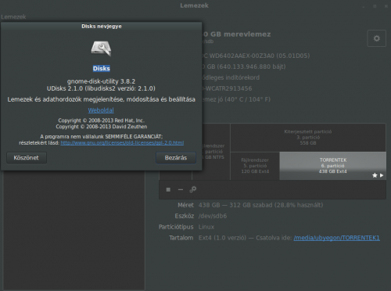
Task: Unmount partition with the stop icon
Action: (x=168, y=189)
